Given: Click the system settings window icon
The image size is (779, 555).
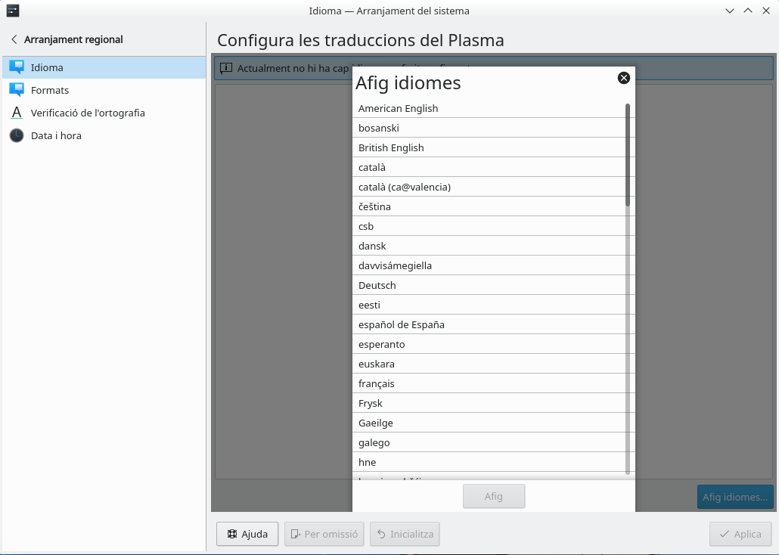Looking at the screenshot, I should click(x=13, y=11).
